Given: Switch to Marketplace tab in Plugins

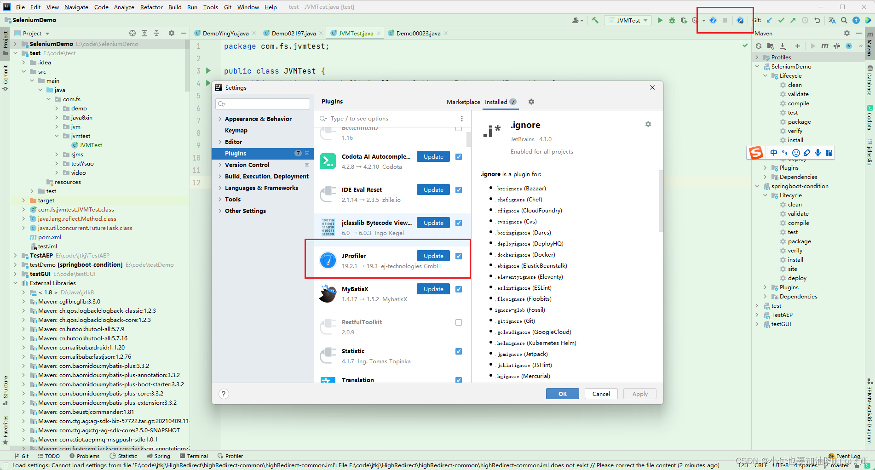Looking at the screenshot, I should point(463,102).
